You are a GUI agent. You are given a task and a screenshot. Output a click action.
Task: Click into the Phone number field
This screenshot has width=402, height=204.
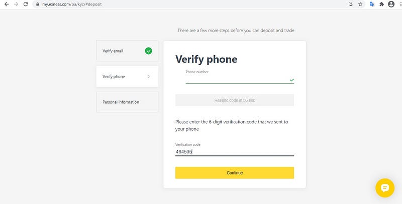coord(237,80)
